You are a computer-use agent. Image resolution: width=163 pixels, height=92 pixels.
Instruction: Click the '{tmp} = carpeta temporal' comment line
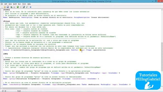(x=55, y=35)
